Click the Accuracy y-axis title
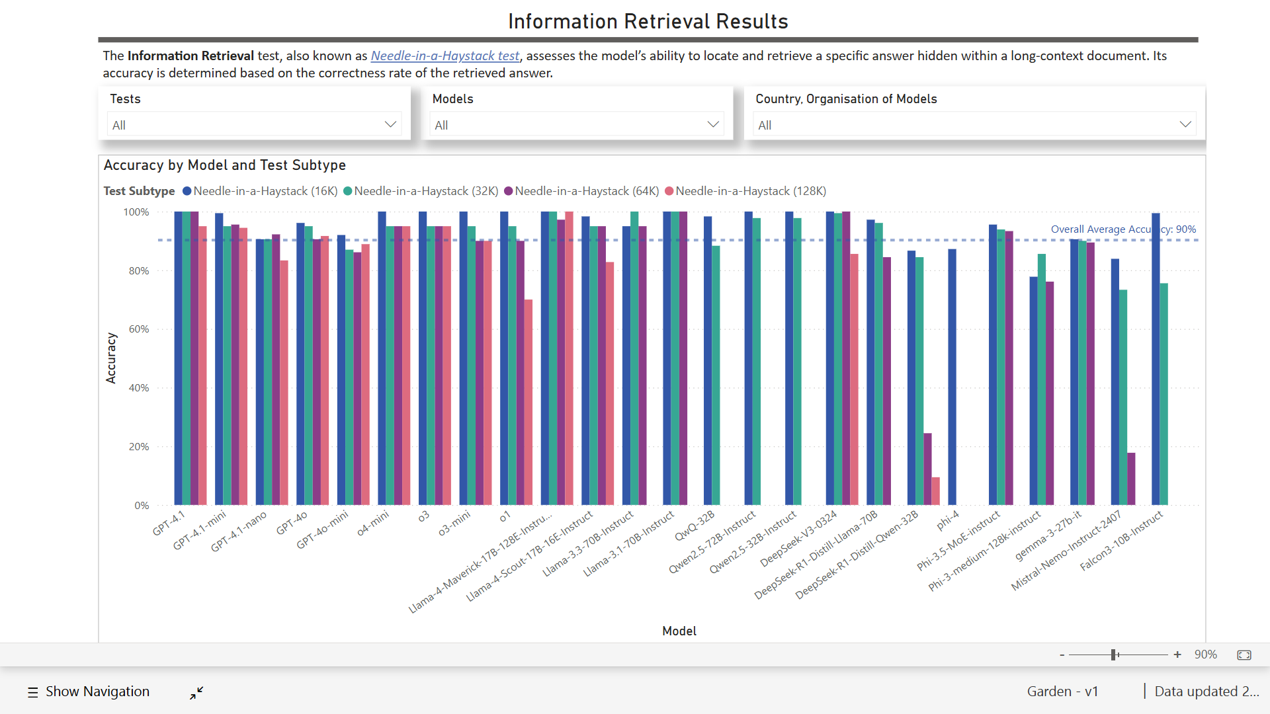The height and width of the screenshot is (714, 1270). (110, 358)
